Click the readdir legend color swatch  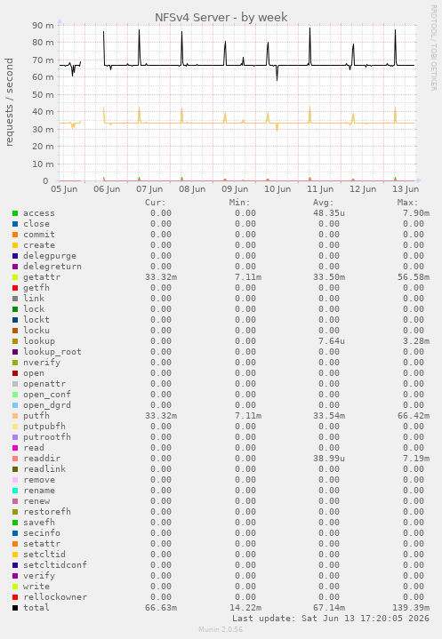click(15, 459)
